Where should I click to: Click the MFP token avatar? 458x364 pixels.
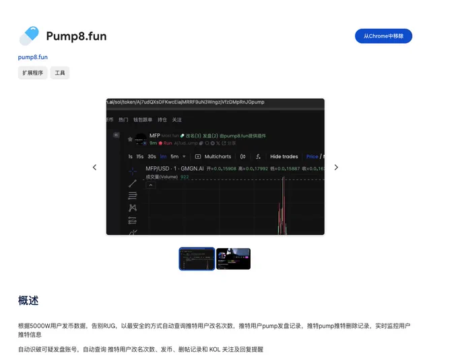pos(141,139)
